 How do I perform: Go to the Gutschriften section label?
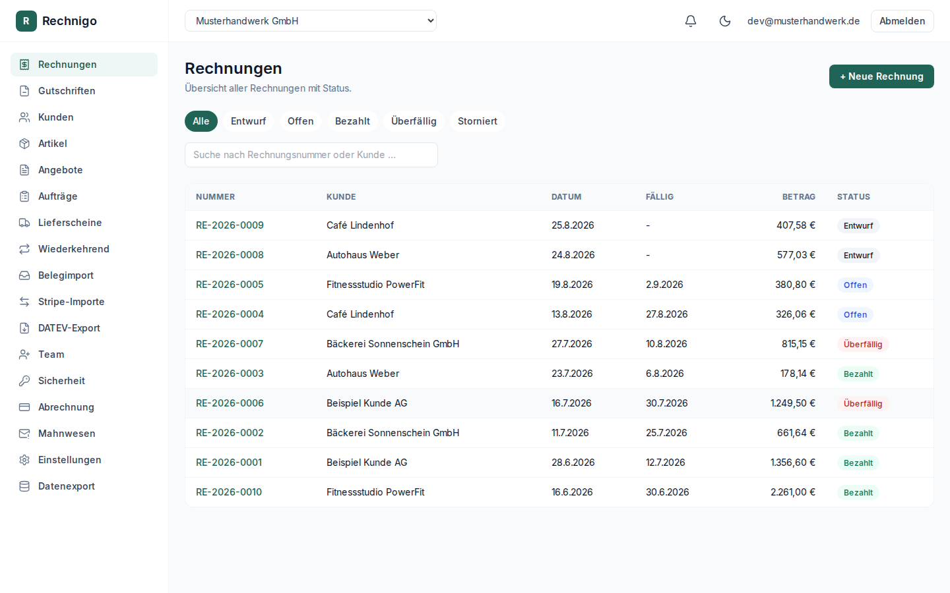point(67,91)
